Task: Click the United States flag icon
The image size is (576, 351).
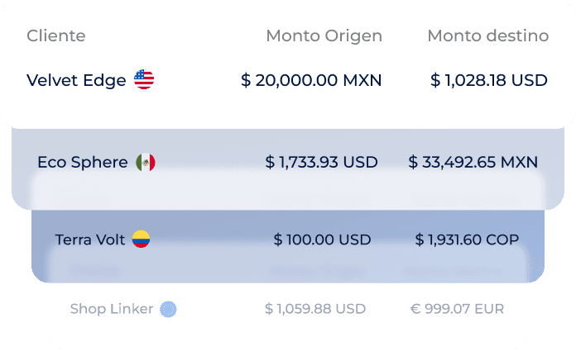Action: tap(144, 79)
